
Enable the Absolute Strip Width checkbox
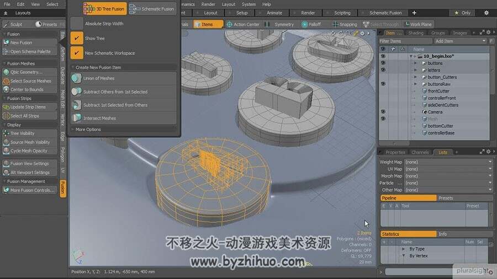[x=77, y=23]
